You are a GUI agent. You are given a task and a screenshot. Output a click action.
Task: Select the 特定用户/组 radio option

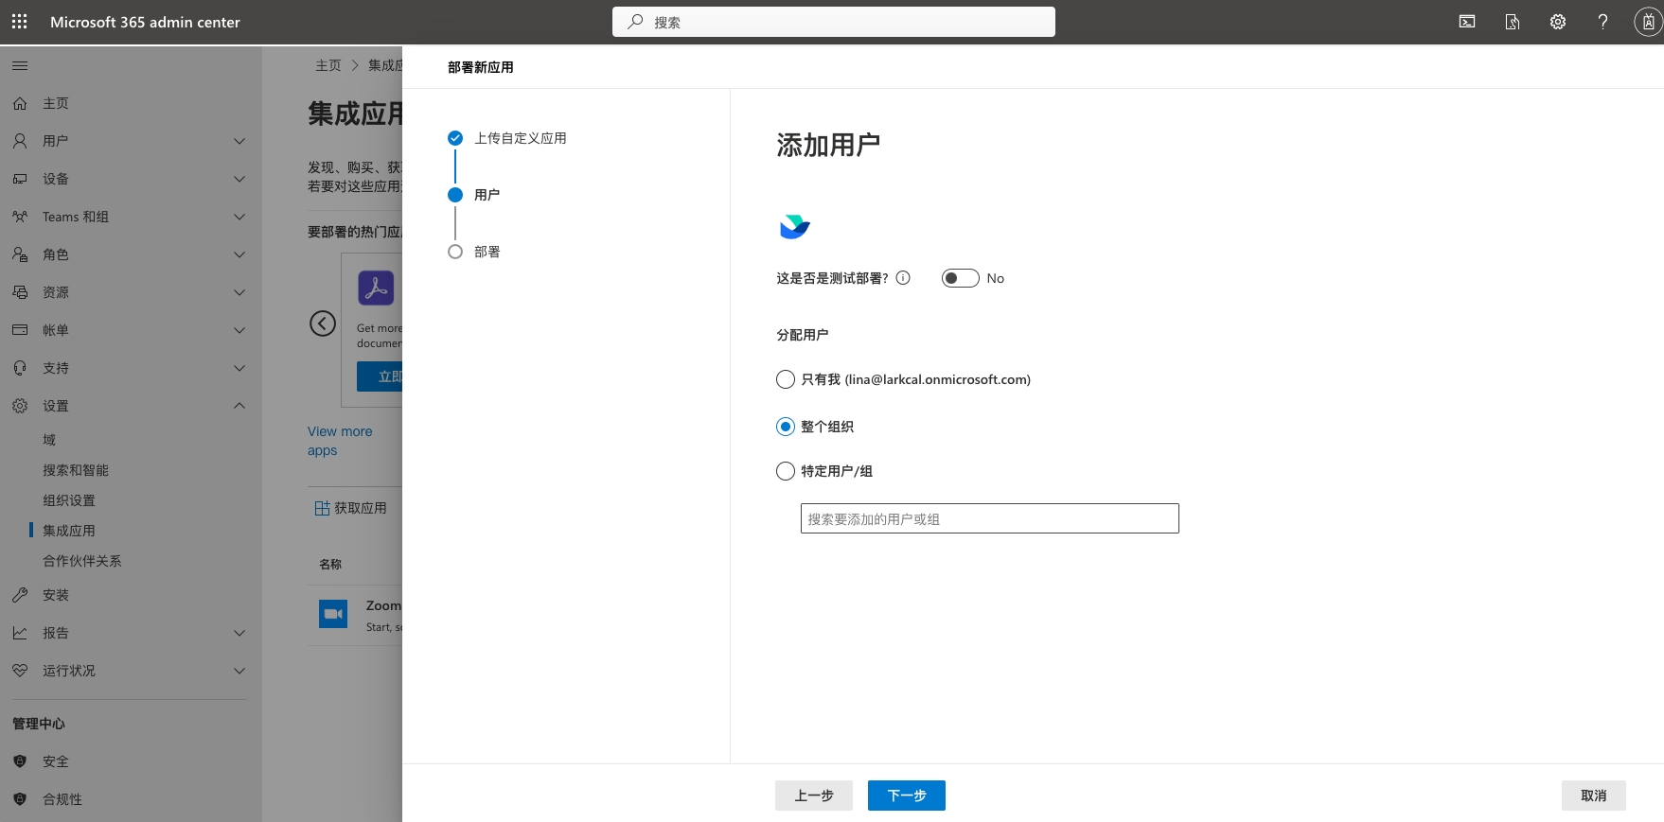(786, 471)
